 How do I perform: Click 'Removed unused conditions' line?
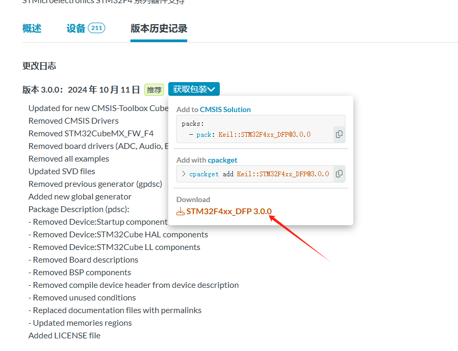(82, 298)
